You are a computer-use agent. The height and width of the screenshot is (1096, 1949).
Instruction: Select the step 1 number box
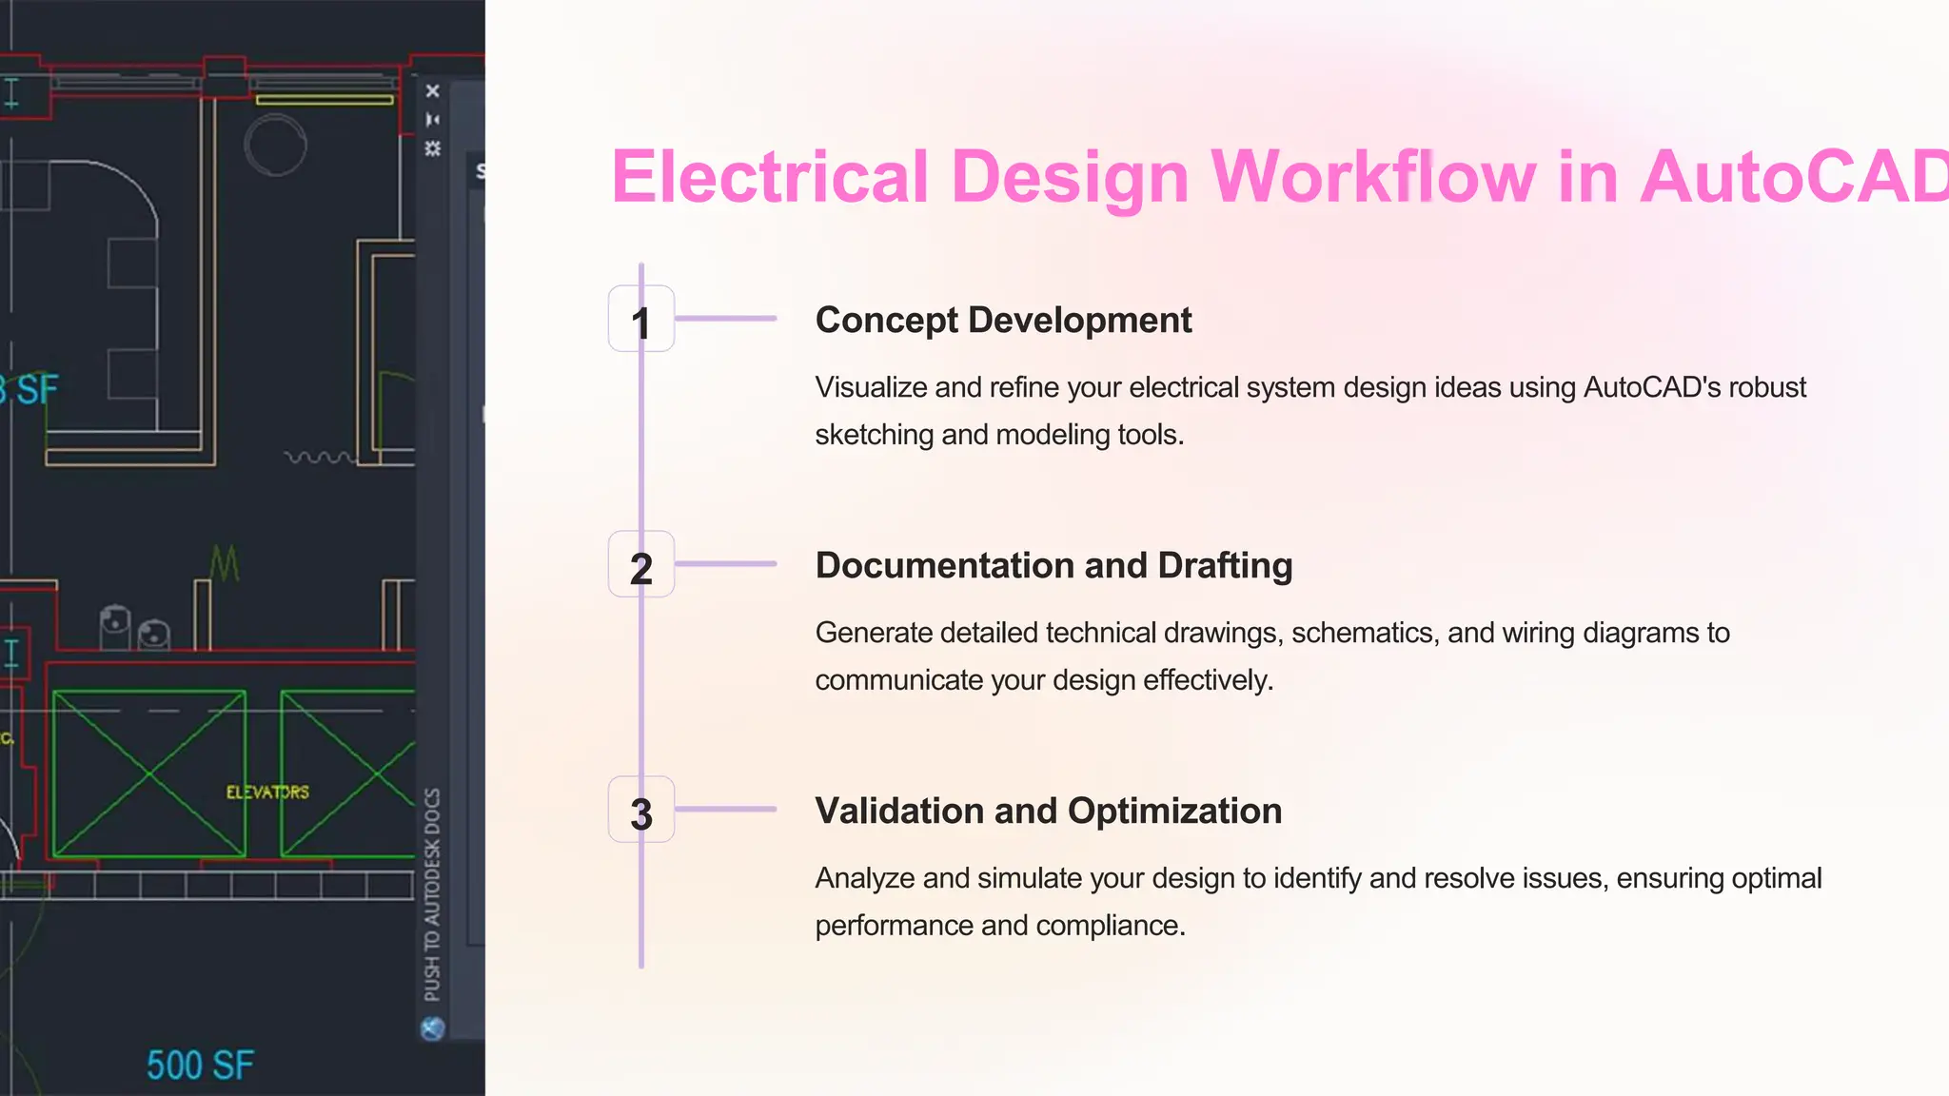click(641, 319)
